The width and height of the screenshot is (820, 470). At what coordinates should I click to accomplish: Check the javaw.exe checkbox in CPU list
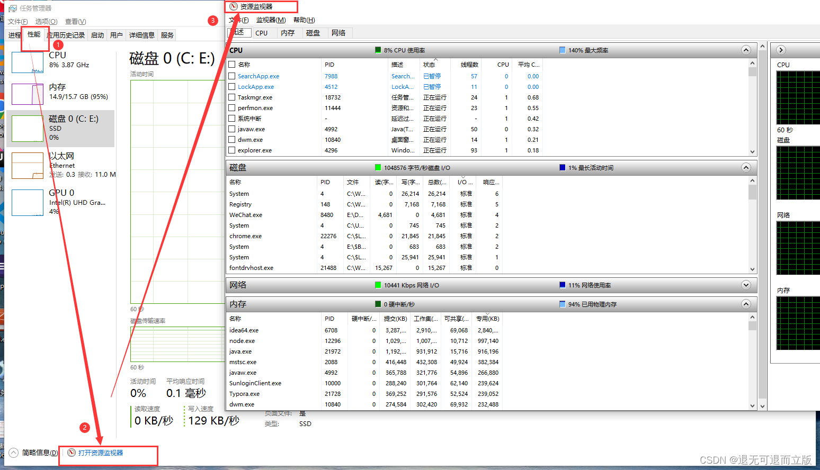pos(231,129)
